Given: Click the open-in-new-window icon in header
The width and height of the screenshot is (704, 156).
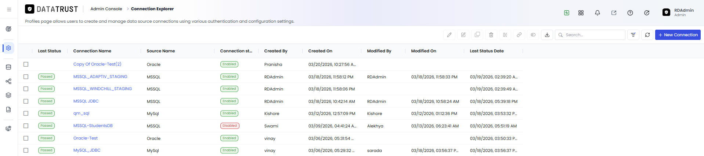Looking at the screenshot, I should tap(614, 13).
